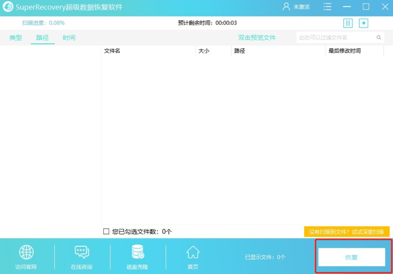Stop the scan with the square button
This screenshot has height=274, width=393.
[x=363, y=23]
